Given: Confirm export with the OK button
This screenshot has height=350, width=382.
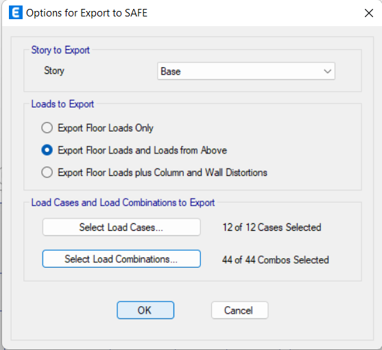Looking at the screenshot, I should (145, 310).
